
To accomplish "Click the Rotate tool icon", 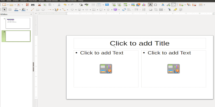I will coord(124,10).
